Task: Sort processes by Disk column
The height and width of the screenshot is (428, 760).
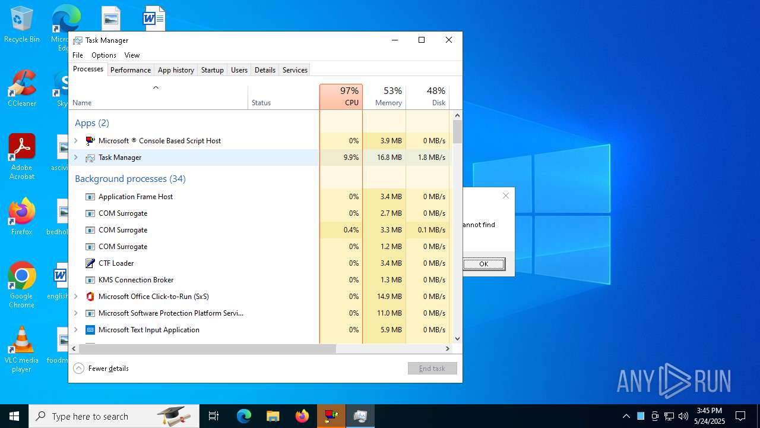Action: (x=427, y=97)
